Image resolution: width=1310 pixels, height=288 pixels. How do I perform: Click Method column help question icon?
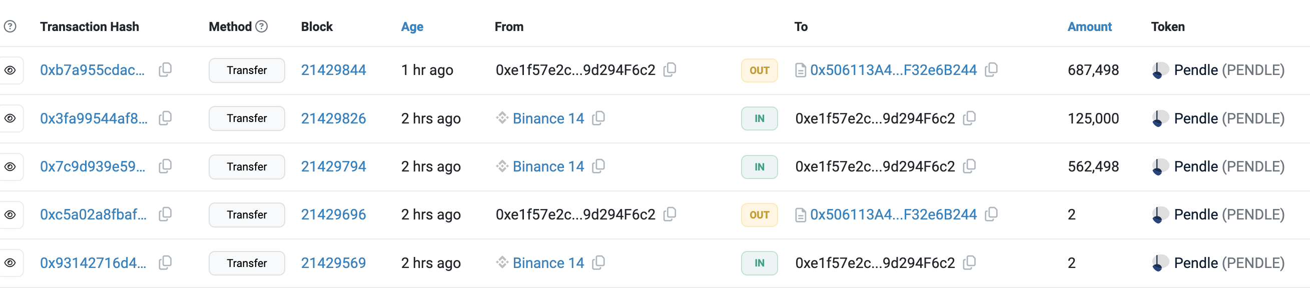click(261, 26)
